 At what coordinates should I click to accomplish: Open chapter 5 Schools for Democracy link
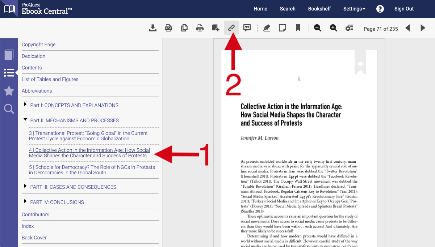coord(92,170)
